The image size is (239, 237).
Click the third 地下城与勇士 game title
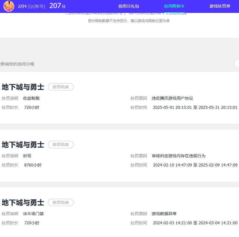coord(22,203)
